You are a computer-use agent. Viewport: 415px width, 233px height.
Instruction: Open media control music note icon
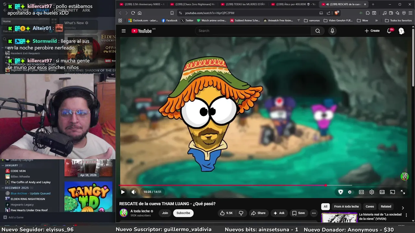pos(385,13)
